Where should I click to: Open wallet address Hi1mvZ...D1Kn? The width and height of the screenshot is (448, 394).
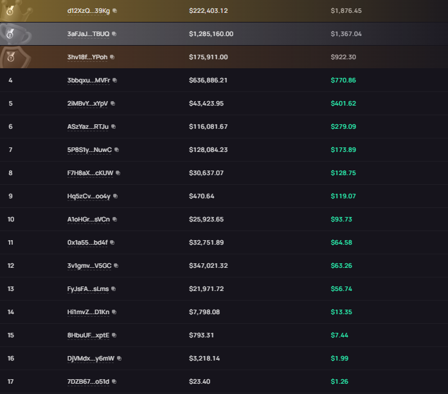pos(88,312)
